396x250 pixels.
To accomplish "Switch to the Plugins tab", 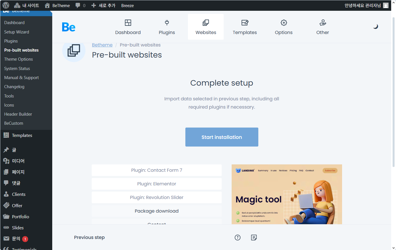I will [167, 27].
